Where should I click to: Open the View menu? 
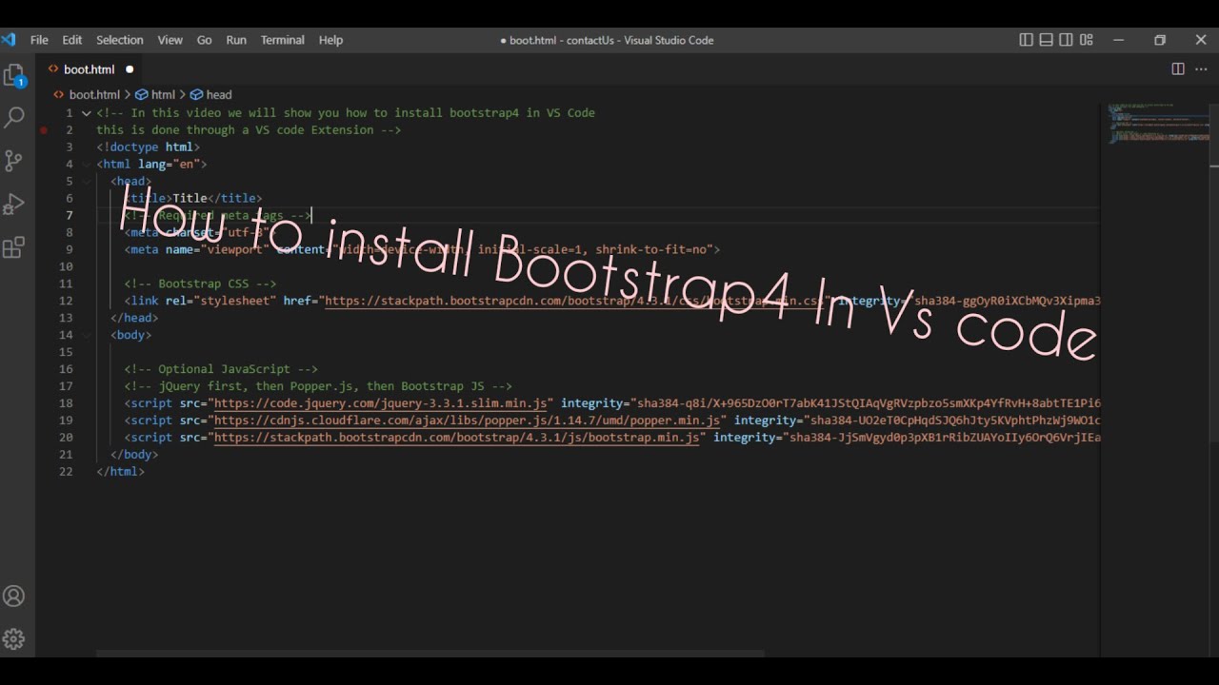pyautogui.click(x=170, y=40)
